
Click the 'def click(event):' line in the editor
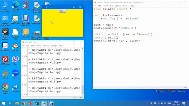[x=109, y=15]
